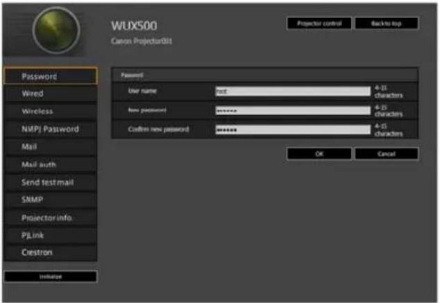Image resolution: width=440 pixels, height=303 pixels.
Task: Click the User name label
Action: [142, 91]
